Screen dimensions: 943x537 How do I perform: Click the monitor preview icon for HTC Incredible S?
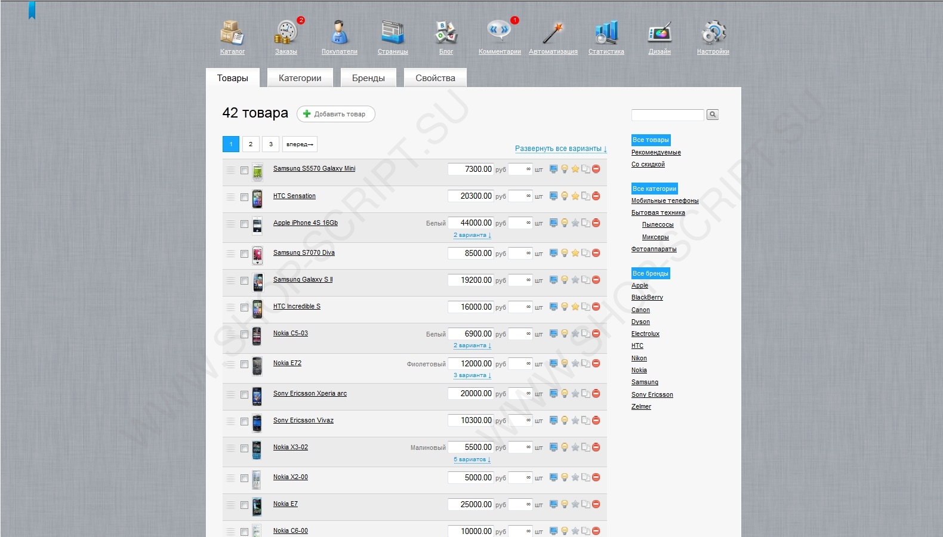click(x=553, y=307)
